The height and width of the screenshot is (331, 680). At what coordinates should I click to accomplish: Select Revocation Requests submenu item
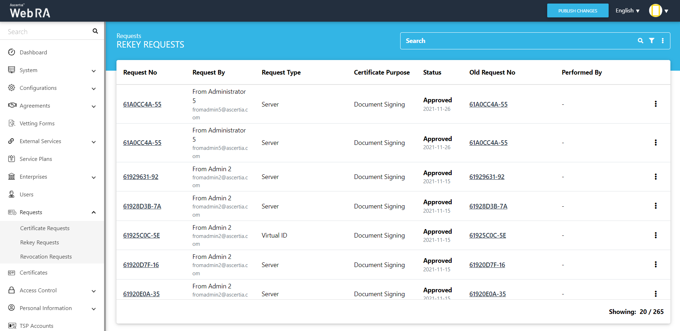[46, 257]
